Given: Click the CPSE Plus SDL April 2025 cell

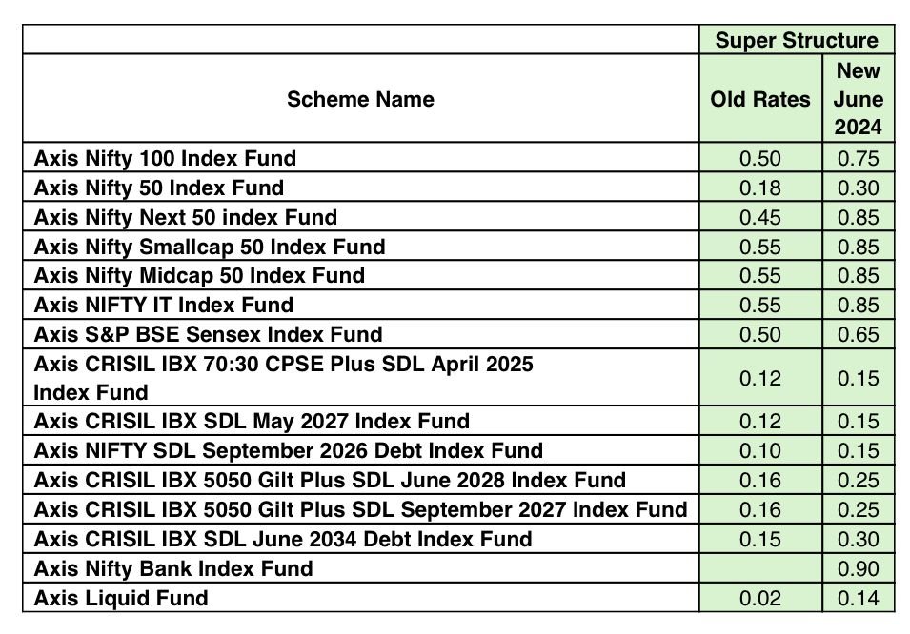Looking at the screenshot, I should click(283, 378).
